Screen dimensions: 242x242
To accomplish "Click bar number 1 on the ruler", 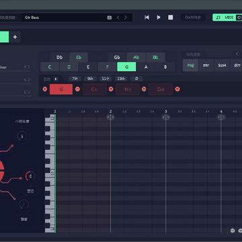I will pyautogui.click(x=55, y=112).
